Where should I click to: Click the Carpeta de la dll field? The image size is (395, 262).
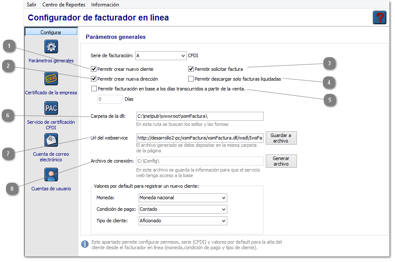tap(200, 116)
